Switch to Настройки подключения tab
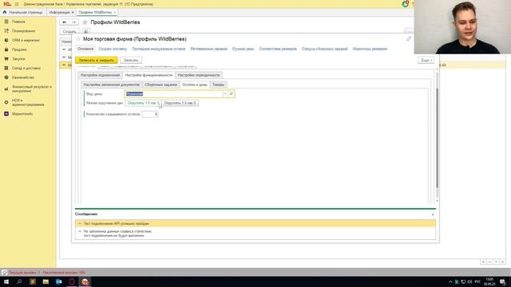Image resolution: width=511 pixels, height=287 pixels. pos(100,75)
